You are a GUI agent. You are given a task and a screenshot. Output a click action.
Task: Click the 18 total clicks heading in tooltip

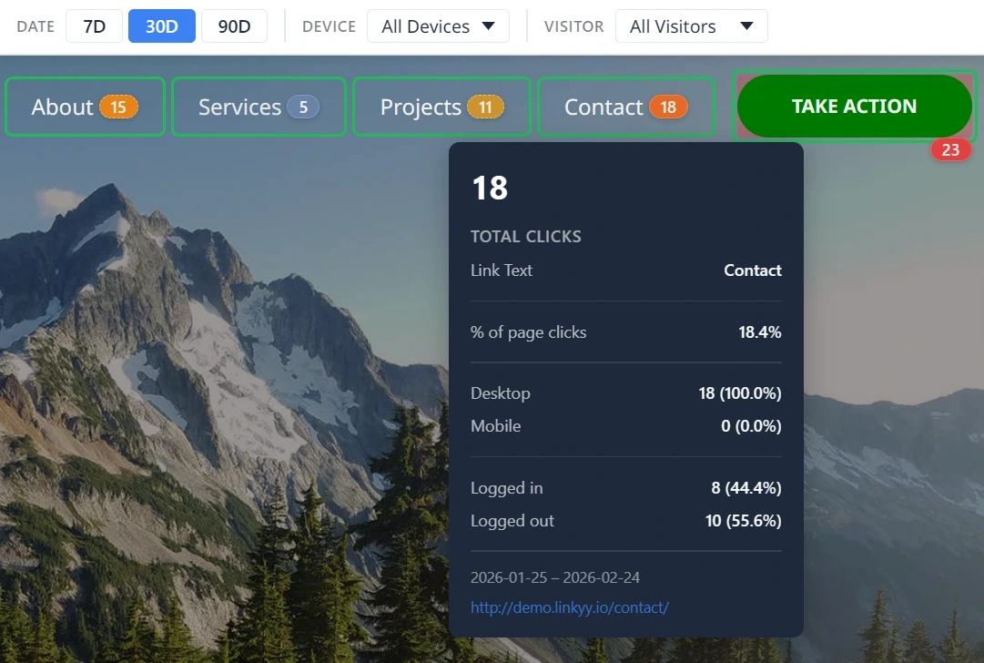coord(490,189)
